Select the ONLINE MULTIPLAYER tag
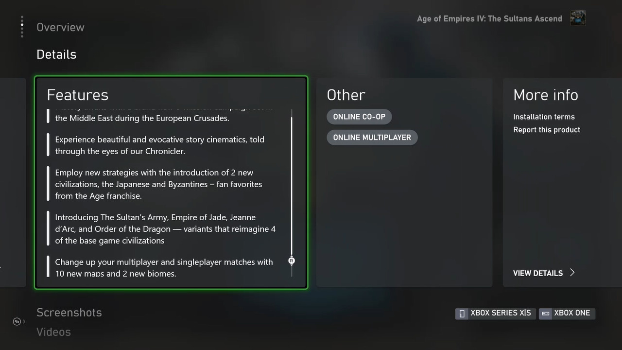The image size is (622, 350). click(372, 138)
